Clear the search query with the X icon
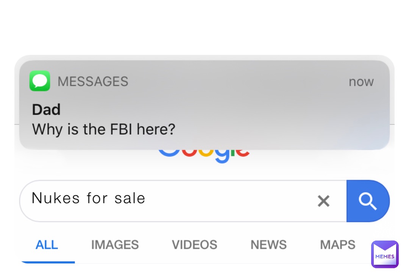Screen dimensions: 409x275 (x=323, y=201)
